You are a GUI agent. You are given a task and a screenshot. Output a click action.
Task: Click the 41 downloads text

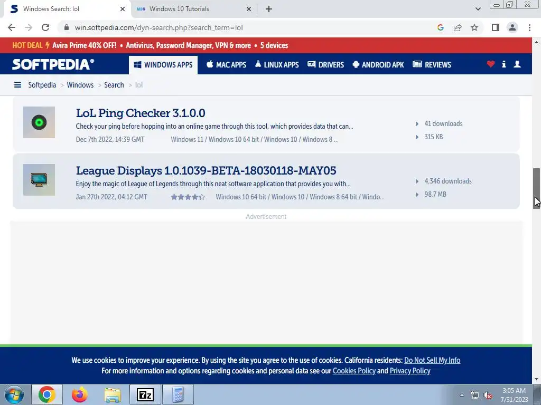coord(443,123)
